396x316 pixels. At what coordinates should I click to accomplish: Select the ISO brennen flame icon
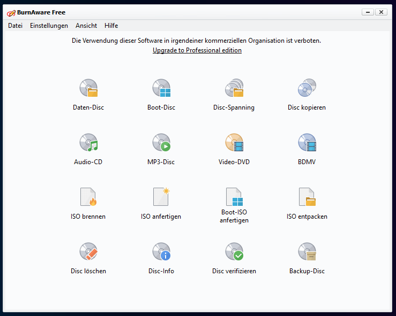click(x=88, y=197)
